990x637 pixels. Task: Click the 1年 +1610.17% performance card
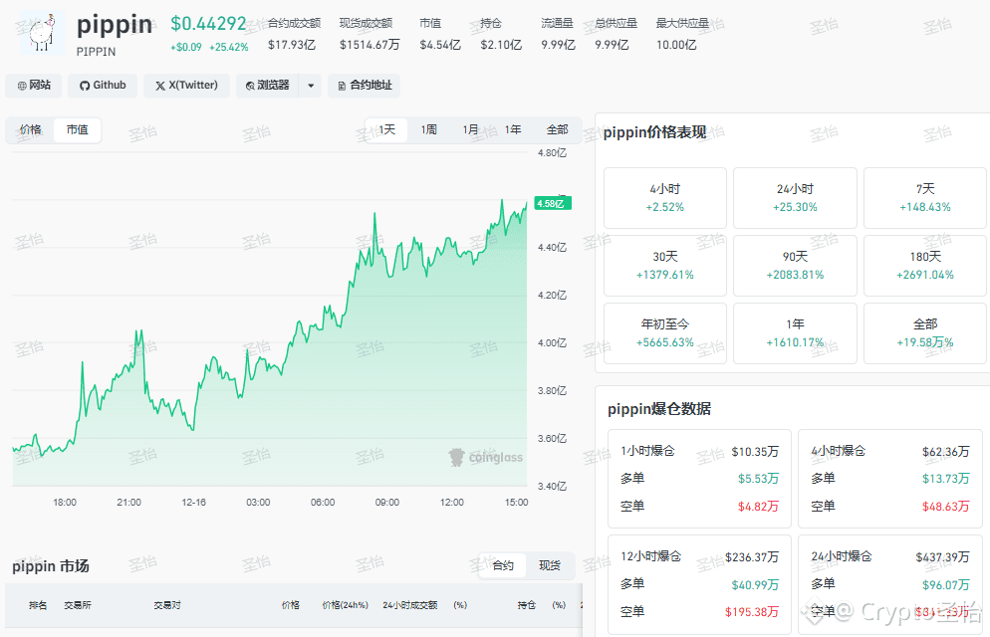(795, 333)
